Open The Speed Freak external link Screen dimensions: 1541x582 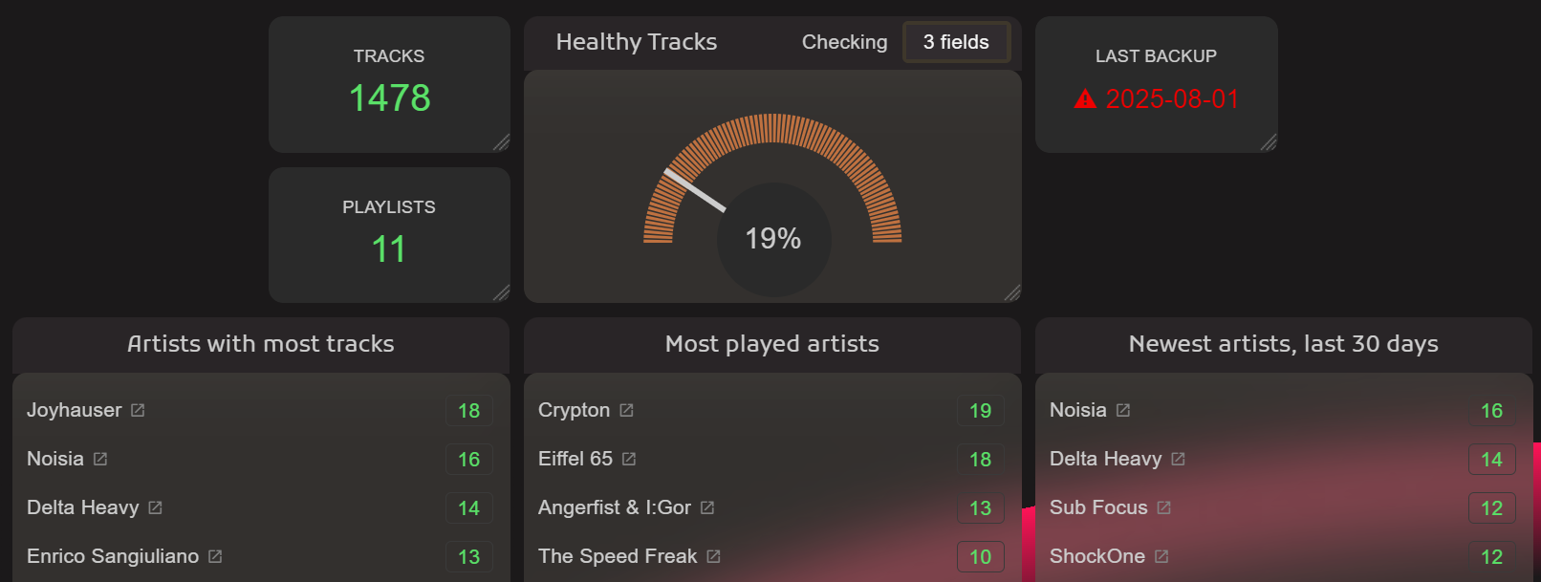[x=711, y=555]
